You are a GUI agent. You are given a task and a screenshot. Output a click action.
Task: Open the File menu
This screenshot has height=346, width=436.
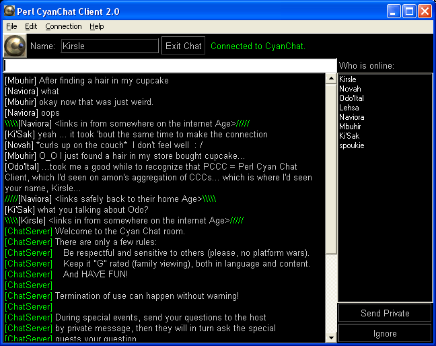coord(11,26)
